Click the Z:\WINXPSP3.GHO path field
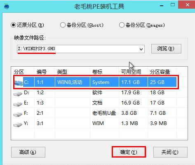195x165 pixels. (81, 49)
